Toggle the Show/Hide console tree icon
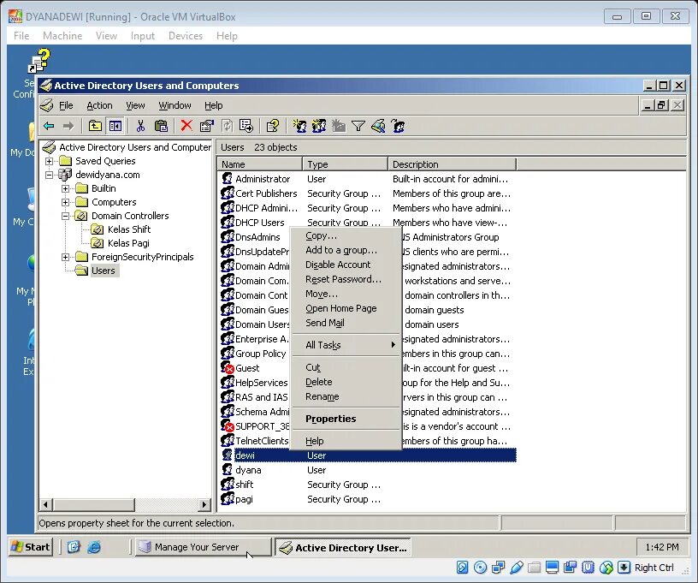Image resolution: width=698 pixels, height=583 pixels. pos(115,127)
